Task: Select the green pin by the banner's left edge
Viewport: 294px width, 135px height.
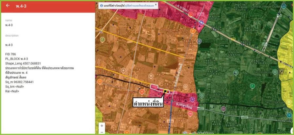Action: click(x=102, y=40)
